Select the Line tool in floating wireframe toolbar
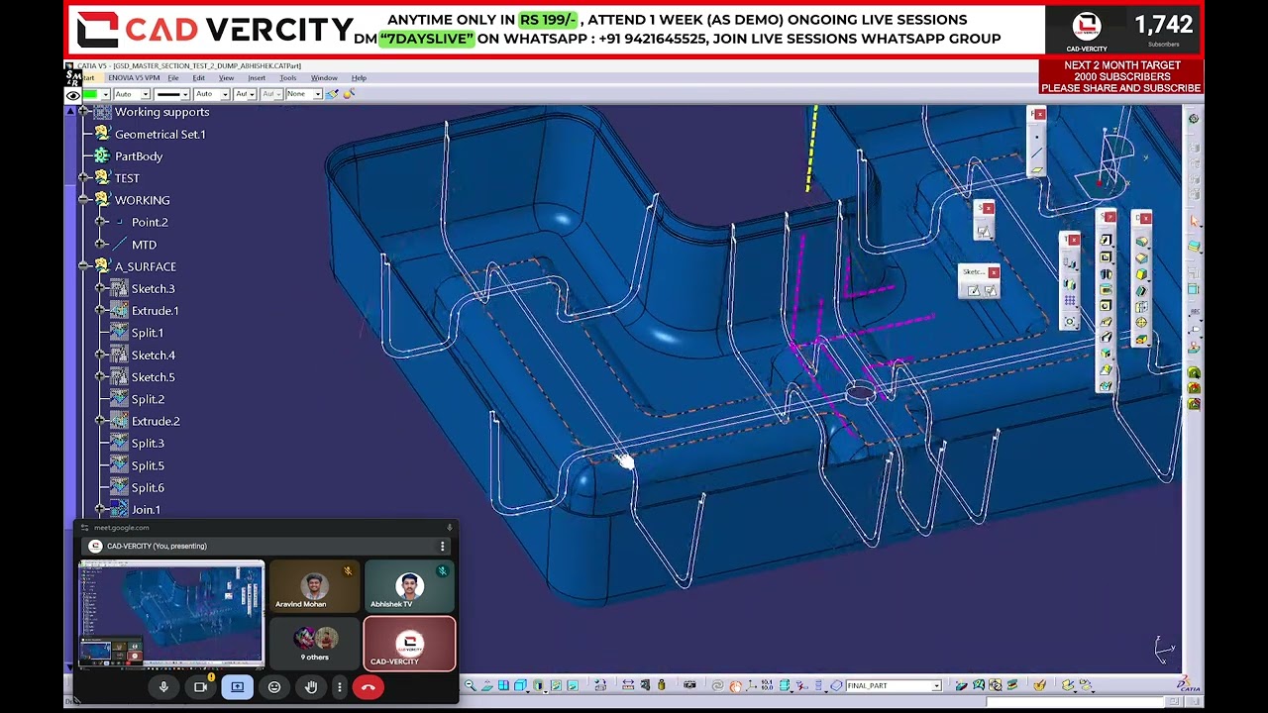The width and height of the screenshot is (1268, 713). coord(1037,153)
